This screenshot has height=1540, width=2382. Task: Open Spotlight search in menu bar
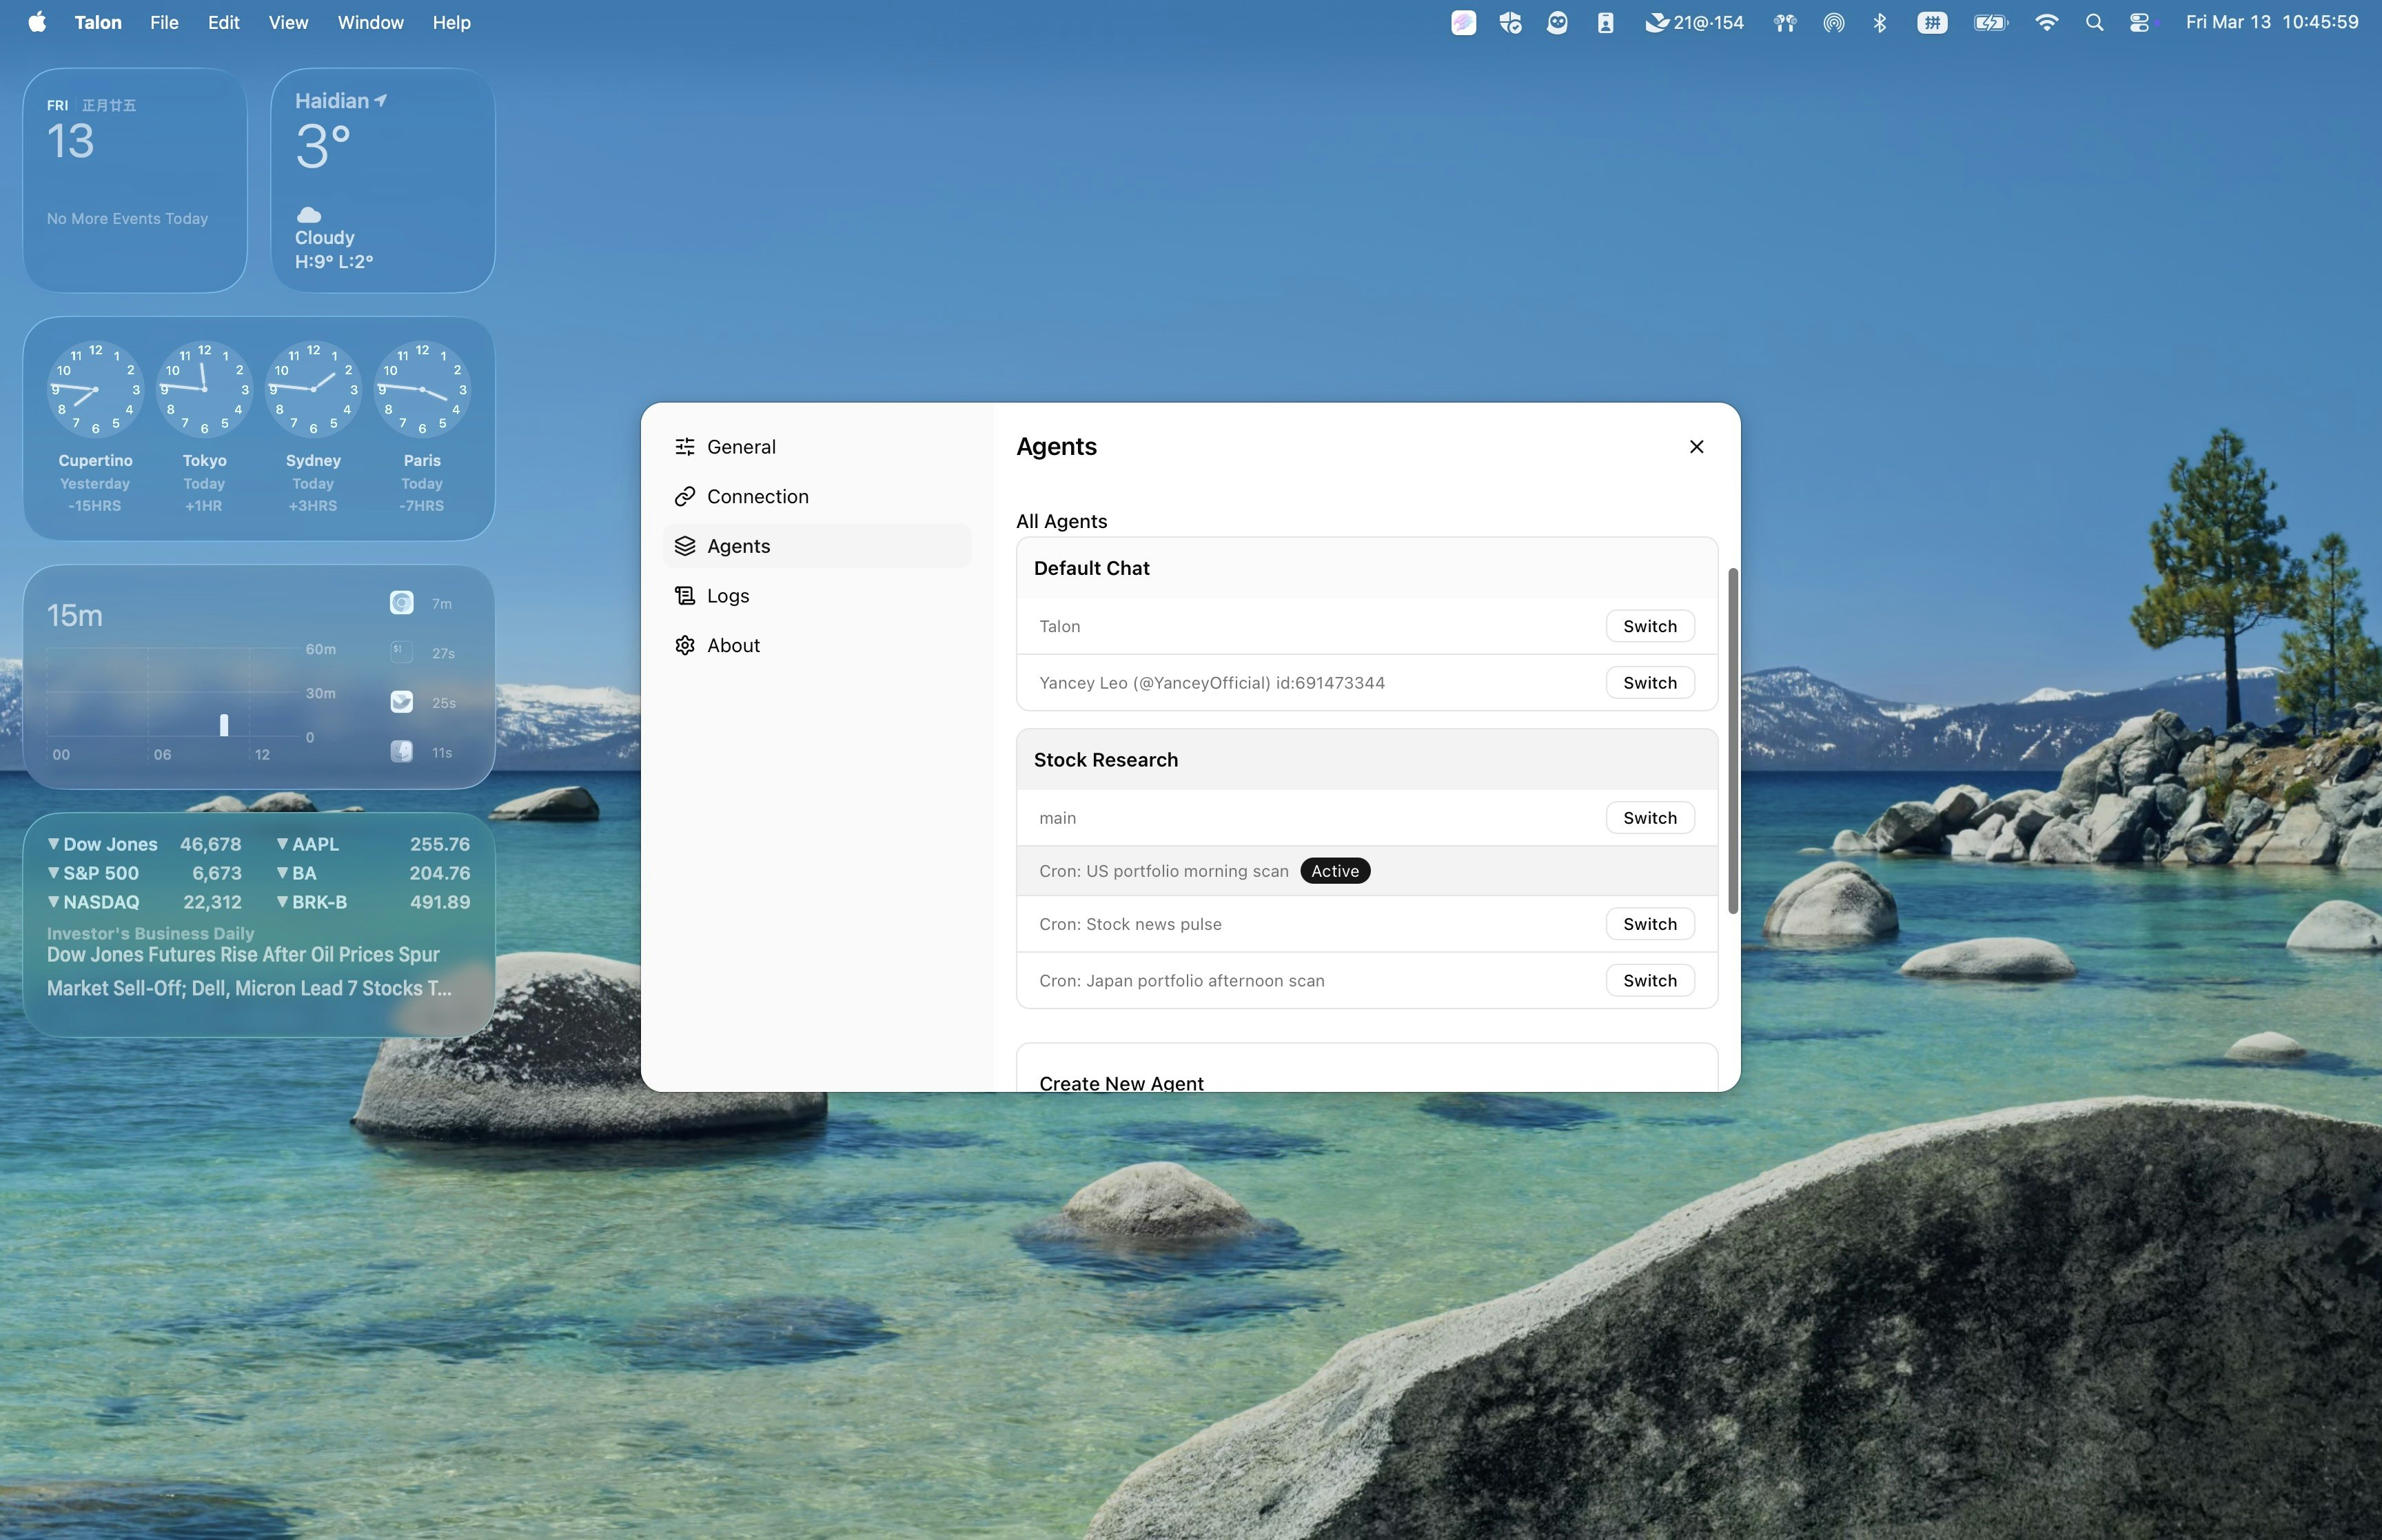[2094, 22]
